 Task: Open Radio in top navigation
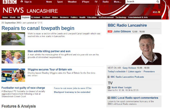pyautogui.click(x=106, y=2)
